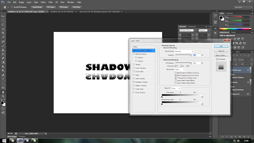The height and width of the screenshot is (143, 254).
Task: Toggle the Preview checkbox
Action: 217,59
